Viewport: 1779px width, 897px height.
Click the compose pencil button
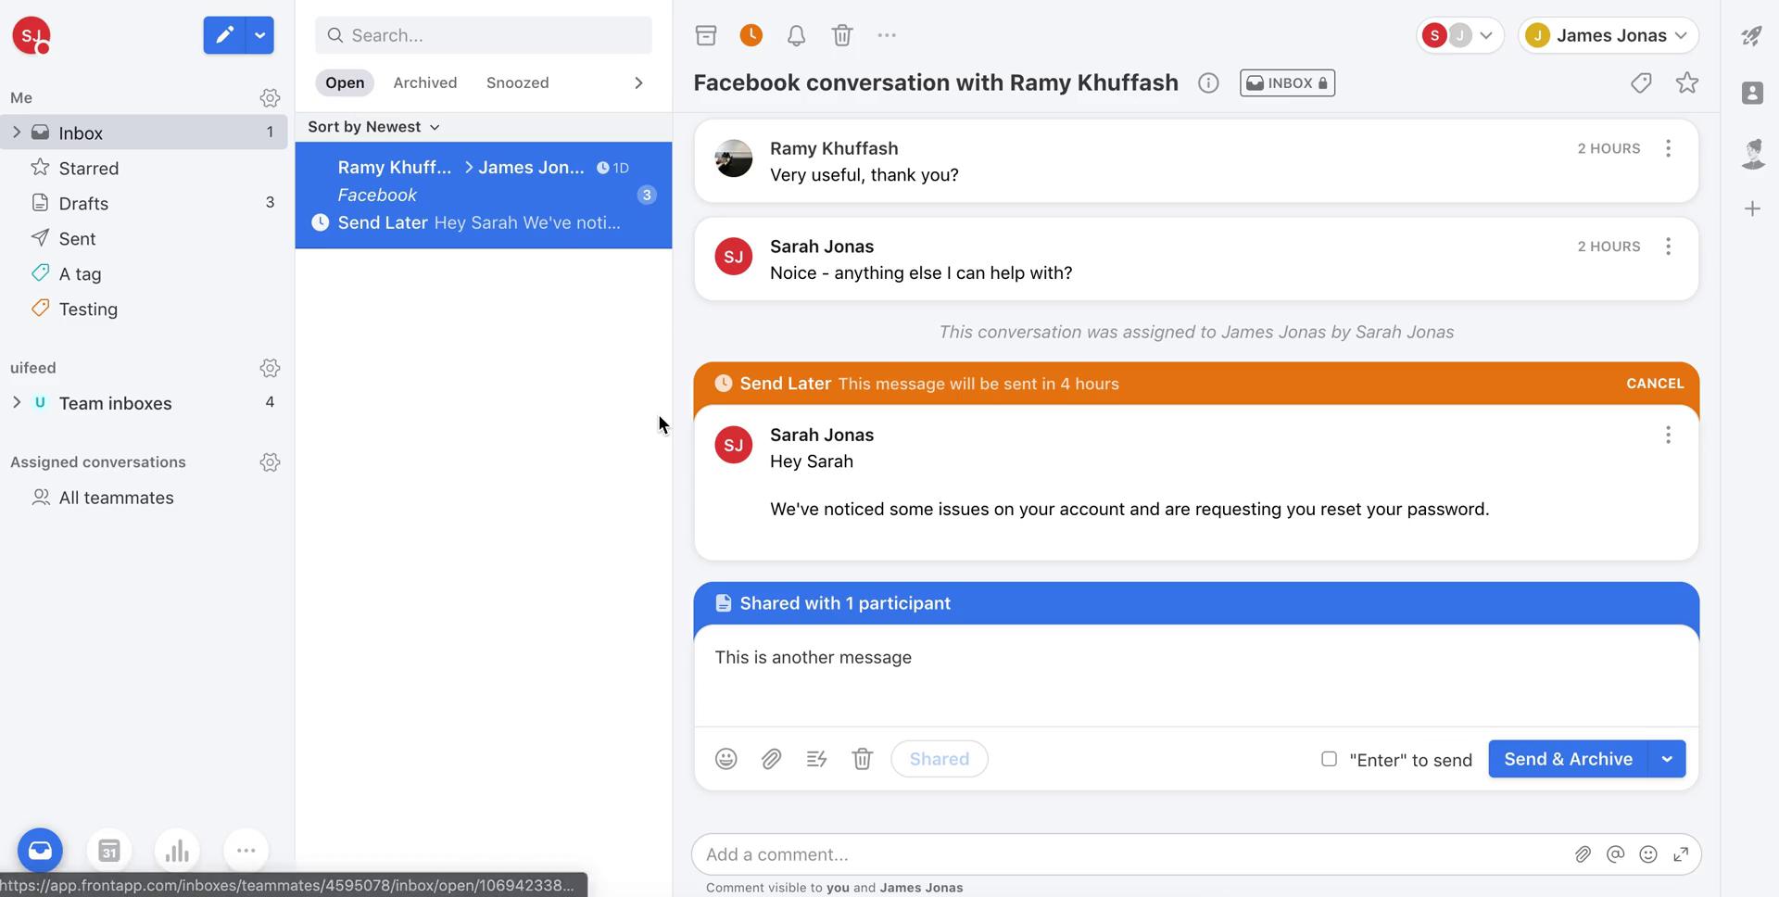224,35
